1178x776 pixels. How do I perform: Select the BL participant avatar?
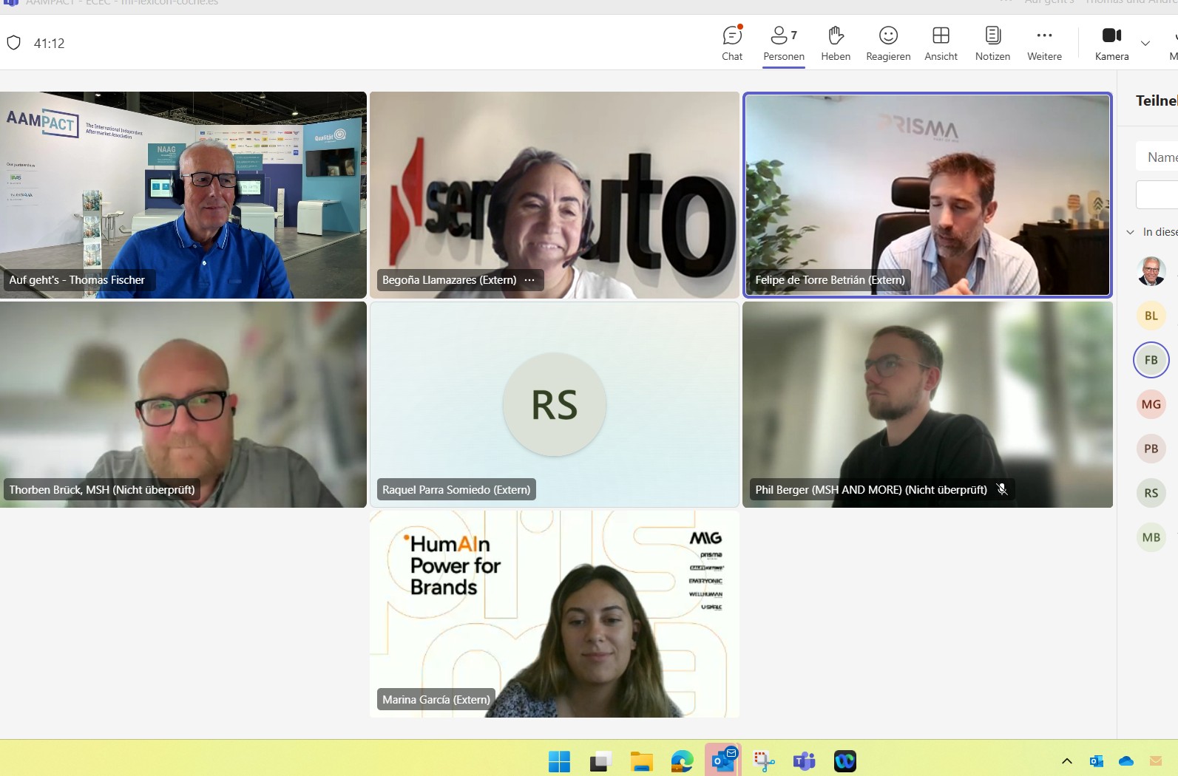coord(1151,316)
